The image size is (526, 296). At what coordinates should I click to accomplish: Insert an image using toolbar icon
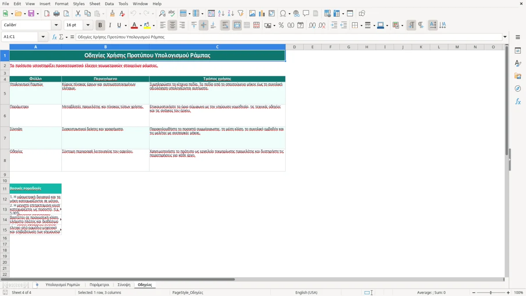coord(253,14)
